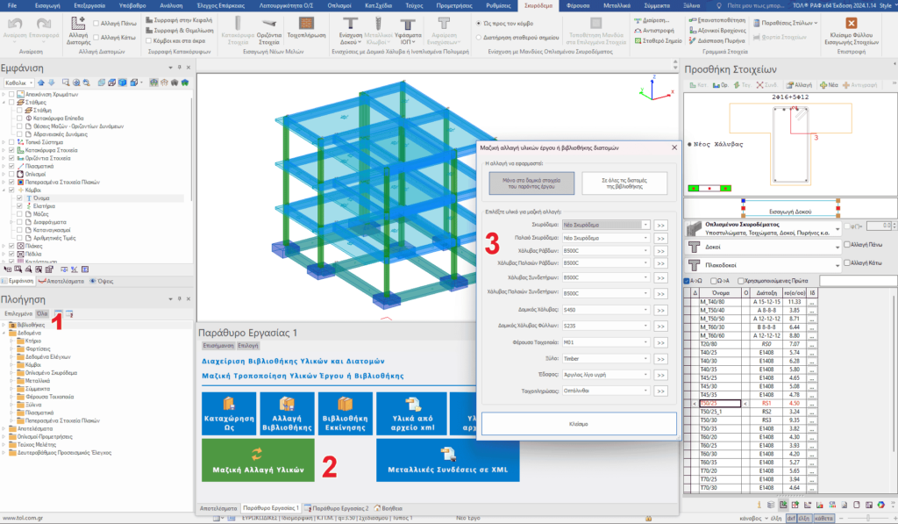Expand the Δεδομένα folder in navigation tree
Screen dimensions: 898x524
(x=5, y=334)
